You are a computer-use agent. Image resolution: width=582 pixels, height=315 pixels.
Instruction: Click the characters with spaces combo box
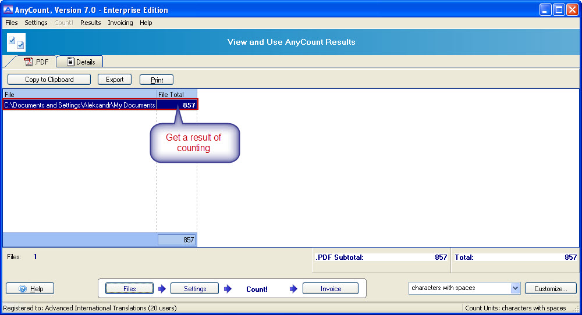pos(464,288)
